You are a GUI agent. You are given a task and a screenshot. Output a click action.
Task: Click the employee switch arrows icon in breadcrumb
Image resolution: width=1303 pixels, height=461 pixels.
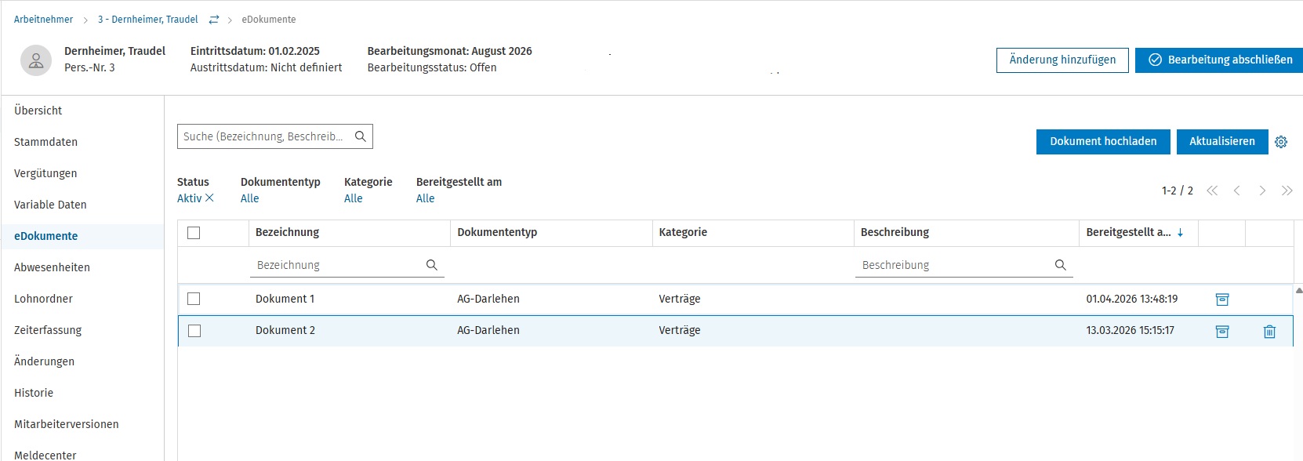[x=214, y=20]
